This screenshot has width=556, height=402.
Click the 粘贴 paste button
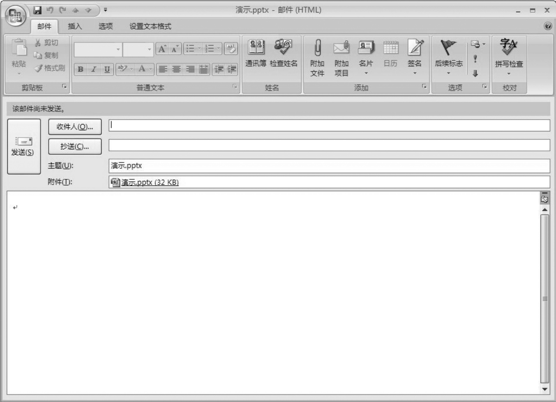coord(19,57)
